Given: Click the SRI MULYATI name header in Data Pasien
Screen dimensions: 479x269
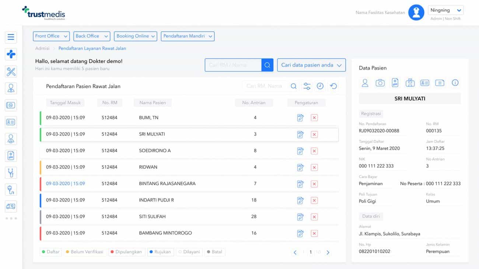Looking at the screenshot, I should click(x=410, y=99).
